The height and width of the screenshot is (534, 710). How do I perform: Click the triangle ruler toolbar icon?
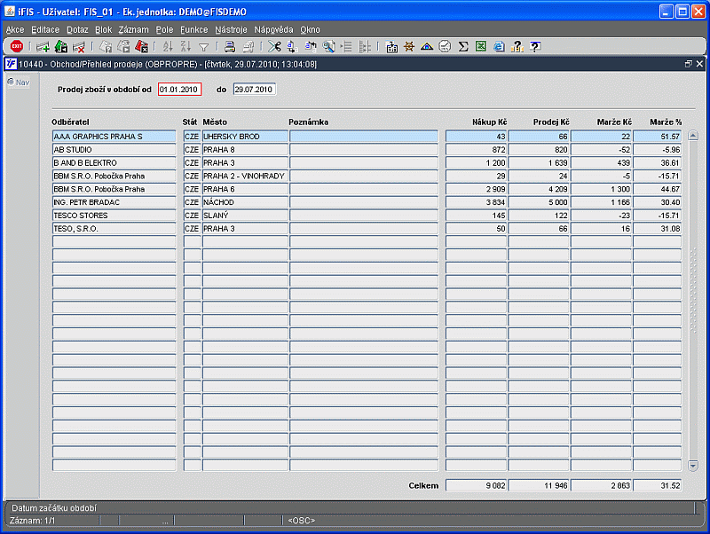(x=427, y=46)
